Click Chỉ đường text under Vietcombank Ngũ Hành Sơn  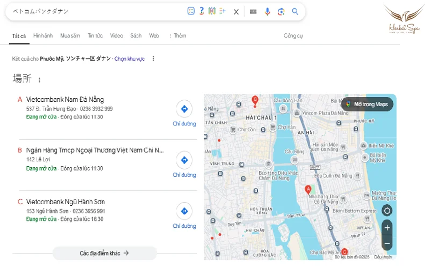pos(184,226)
